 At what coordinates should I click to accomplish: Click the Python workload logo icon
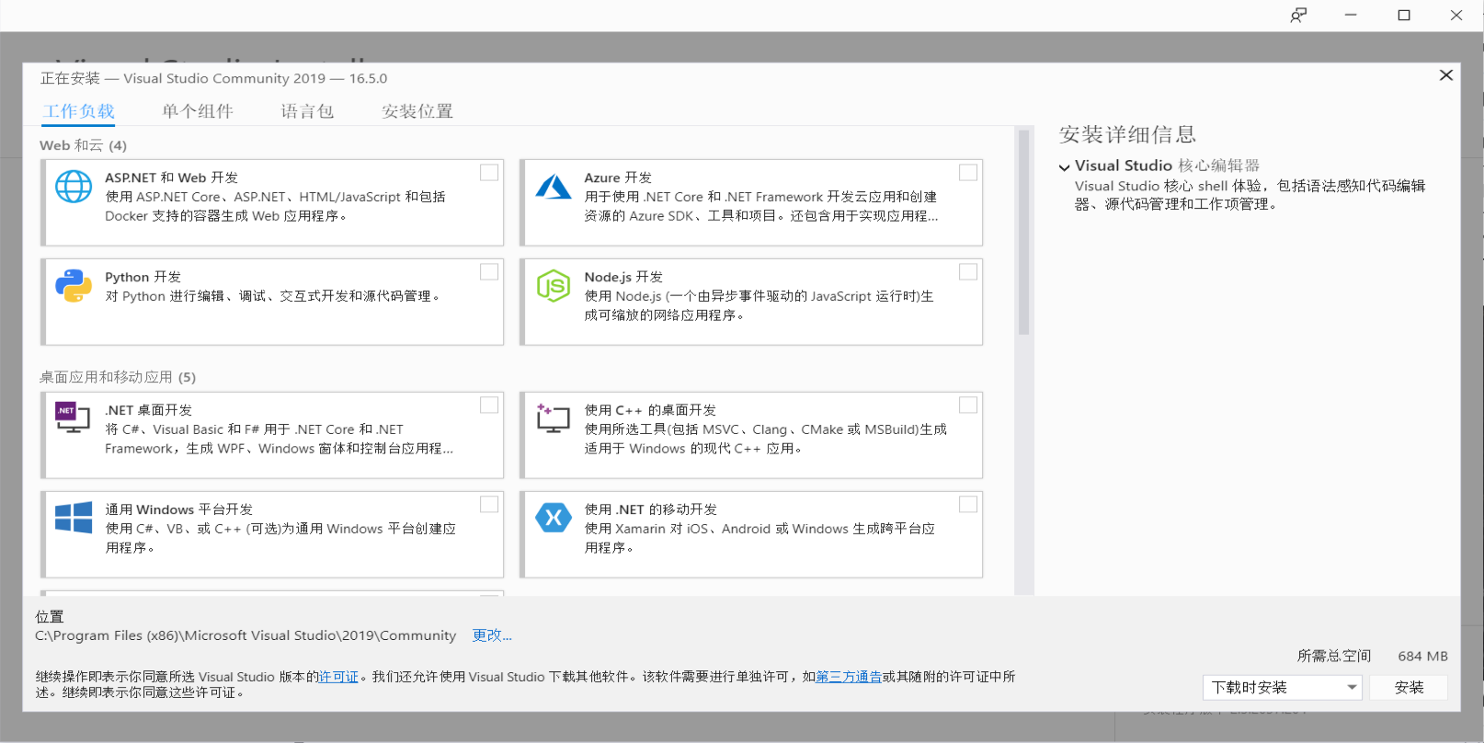74,286
